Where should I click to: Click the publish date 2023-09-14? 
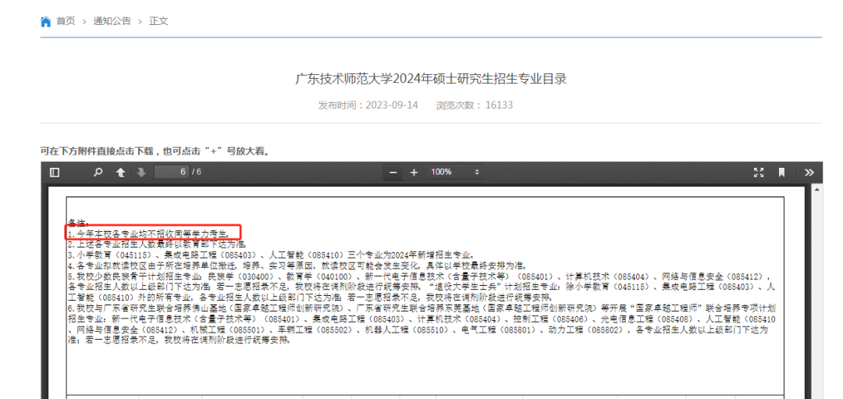392,105
